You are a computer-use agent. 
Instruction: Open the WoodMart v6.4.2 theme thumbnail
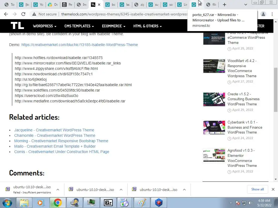(214, 66)
